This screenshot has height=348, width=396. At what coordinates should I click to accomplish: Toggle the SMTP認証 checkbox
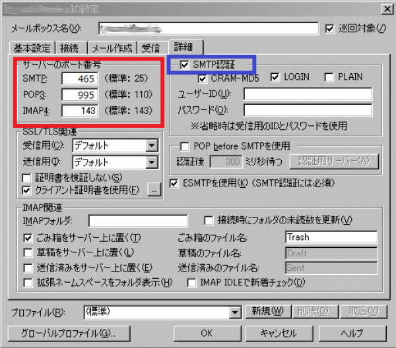(x=184, y=65)
